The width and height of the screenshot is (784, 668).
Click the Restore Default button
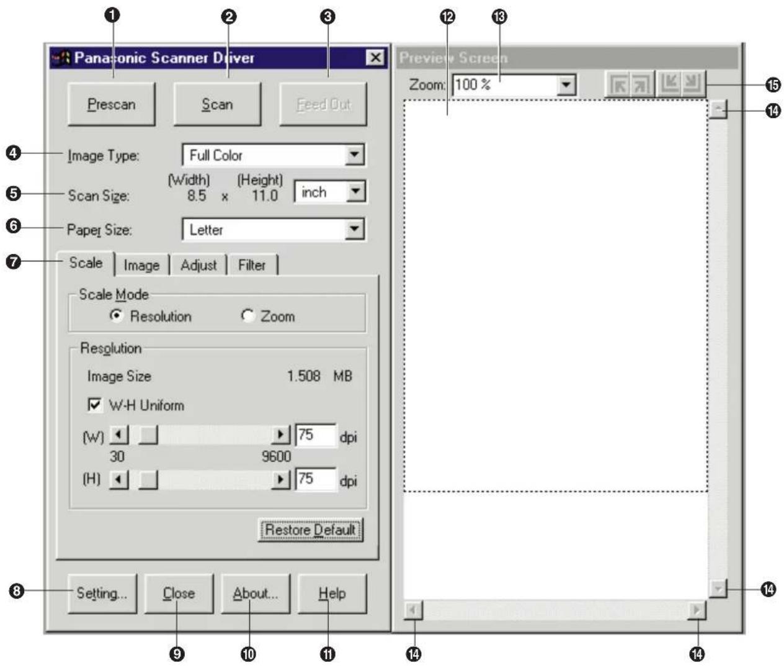[311, 530]
